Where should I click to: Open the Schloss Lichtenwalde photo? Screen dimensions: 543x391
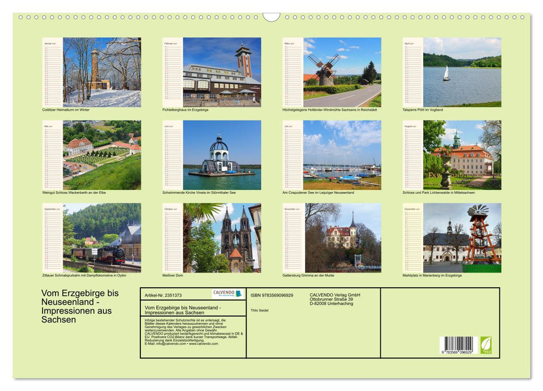462,155
